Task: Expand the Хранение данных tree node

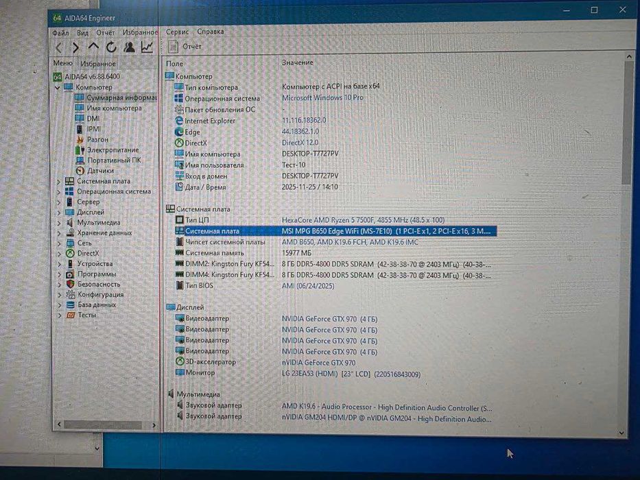Action: coord(59,233)
